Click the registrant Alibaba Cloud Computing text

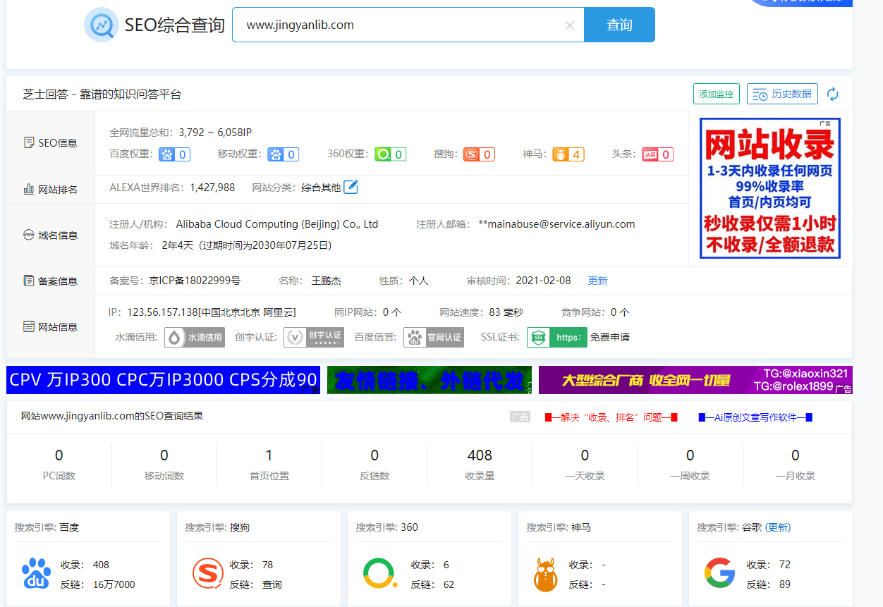point(277,224)
